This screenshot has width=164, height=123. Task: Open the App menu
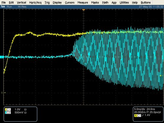tap(114, 3)
